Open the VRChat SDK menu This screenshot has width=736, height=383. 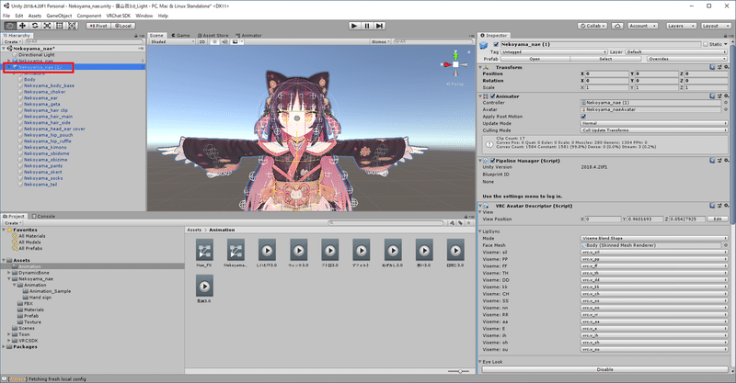point(119,16)
